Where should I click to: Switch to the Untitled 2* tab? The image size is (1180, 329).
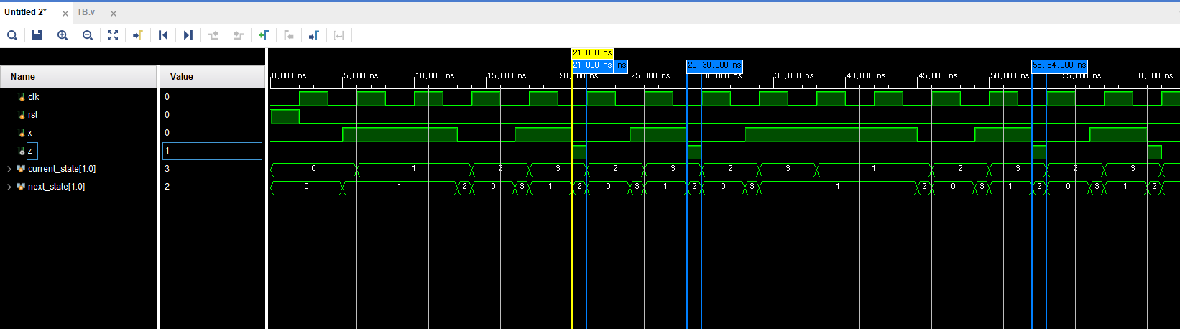coord(26,12)
